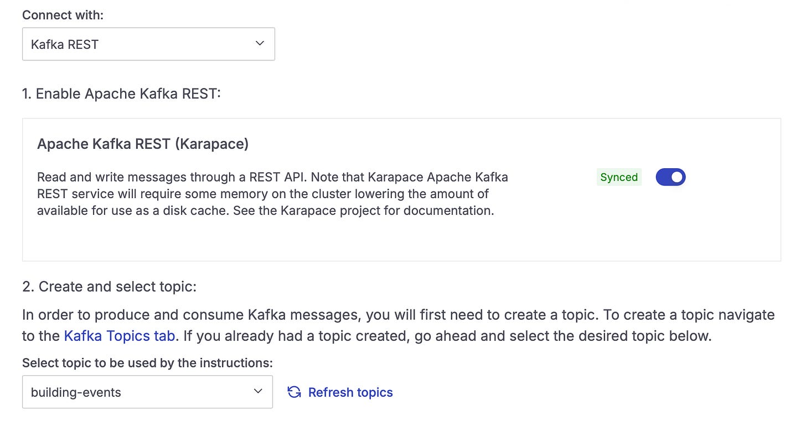Click the green Synced status badge
Viewport: 806px width, 435px height.
[619, 177]
